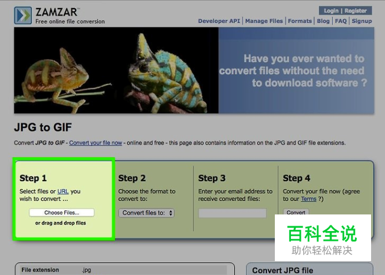The height and width of the screenshot is (275, 385).
Task: Click the 'Step 3' heading
Action: (x=212, y=178)
